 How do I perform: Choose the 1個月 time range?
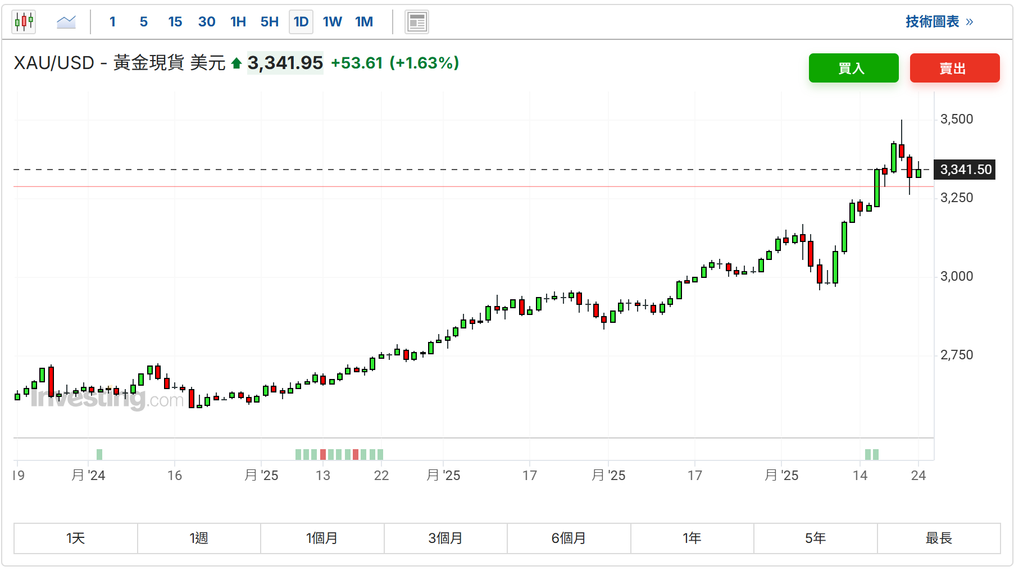pyautogui.click(x=322, y=538)
